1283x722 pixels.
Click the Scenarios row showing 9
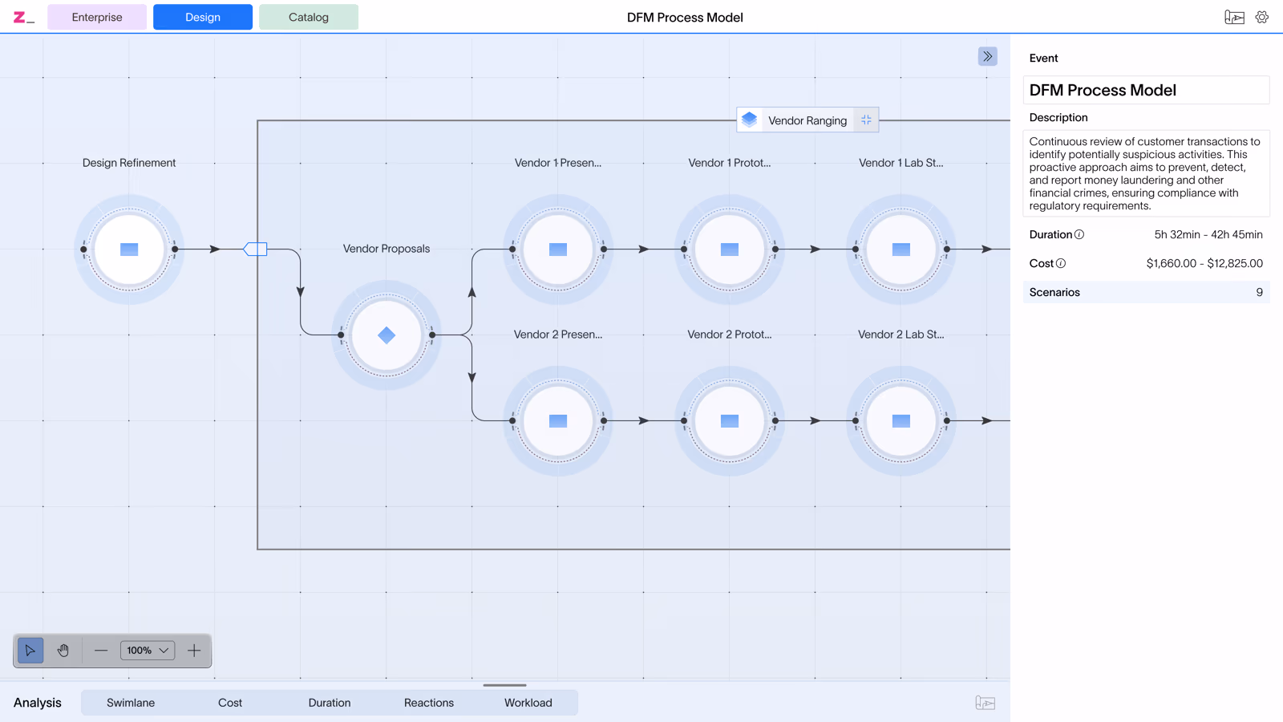pos(1147,292)
